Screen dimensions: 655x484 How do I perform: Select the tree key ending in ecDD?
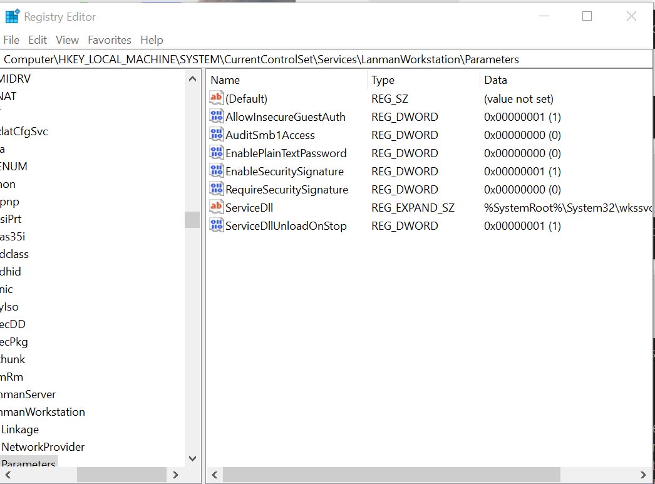point(13,324)
